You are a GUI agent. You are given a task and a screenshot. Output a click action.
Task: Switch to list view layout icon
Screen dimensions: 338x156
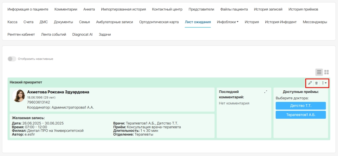pos(319,72)
